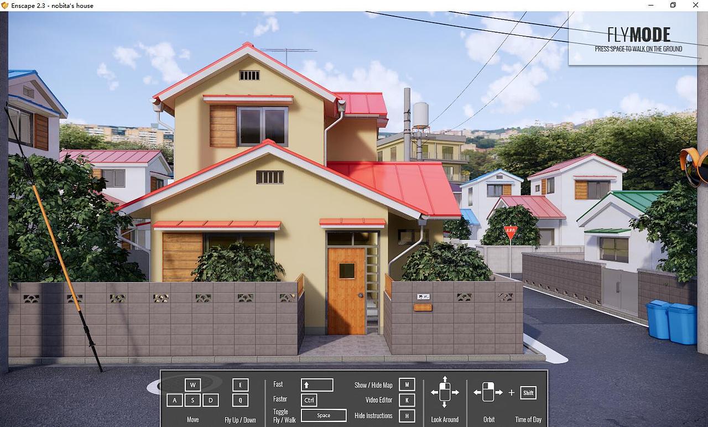Click the Video Editor label
The width and height of the screenshot is (708, 427).
[379, 400]
